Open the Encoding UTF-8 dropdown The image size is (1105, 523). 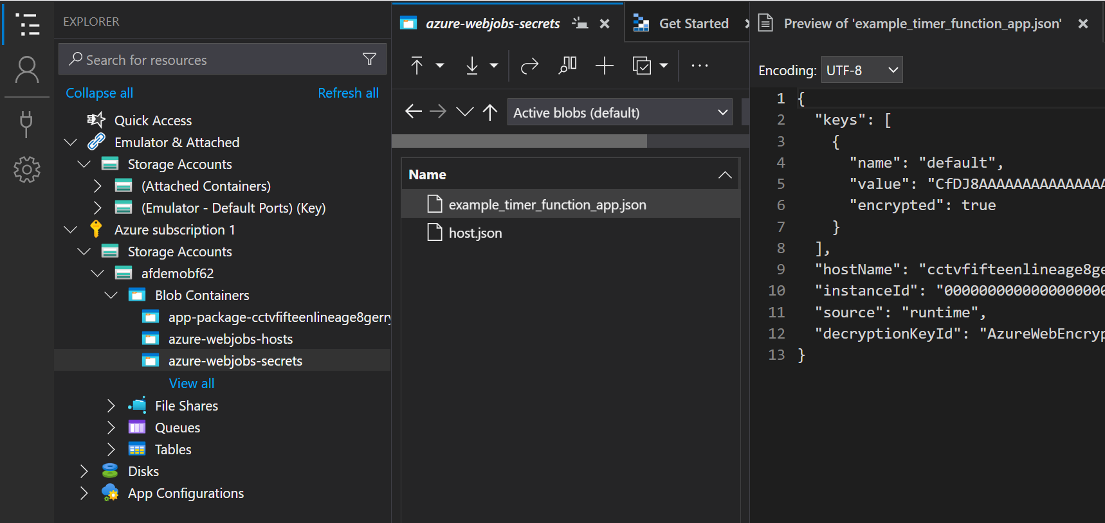click(x=861, y=70)
